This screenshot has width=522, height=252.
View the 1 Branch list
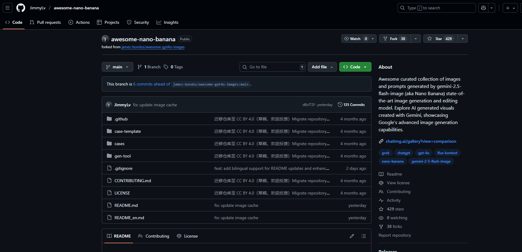pyautogui.click(x=149, y=67)
